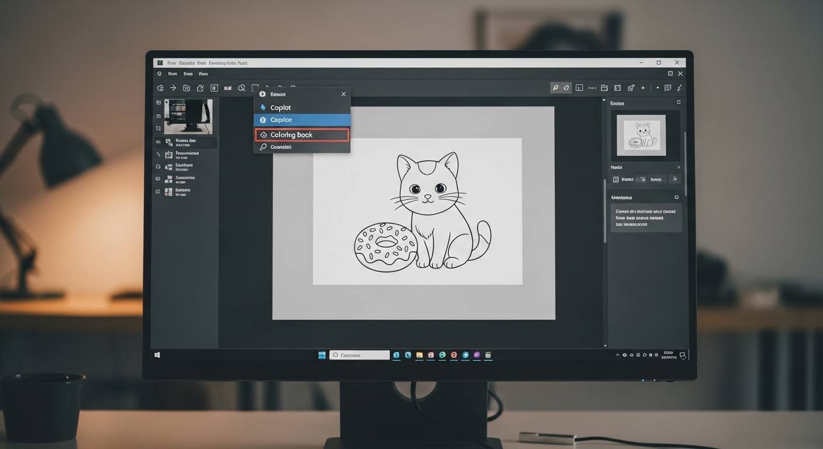Click the right arrow icon in toolbar

(x=173, y=88)
